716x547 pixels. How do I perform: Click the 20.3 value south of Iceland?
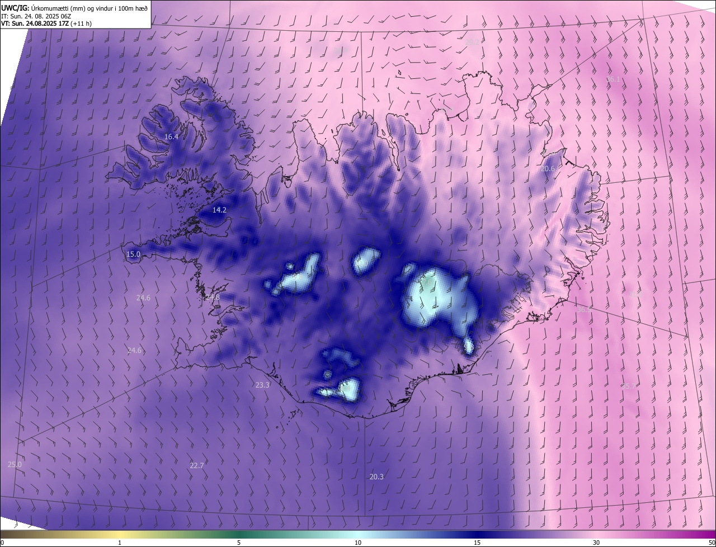click(x=376, y=477)
